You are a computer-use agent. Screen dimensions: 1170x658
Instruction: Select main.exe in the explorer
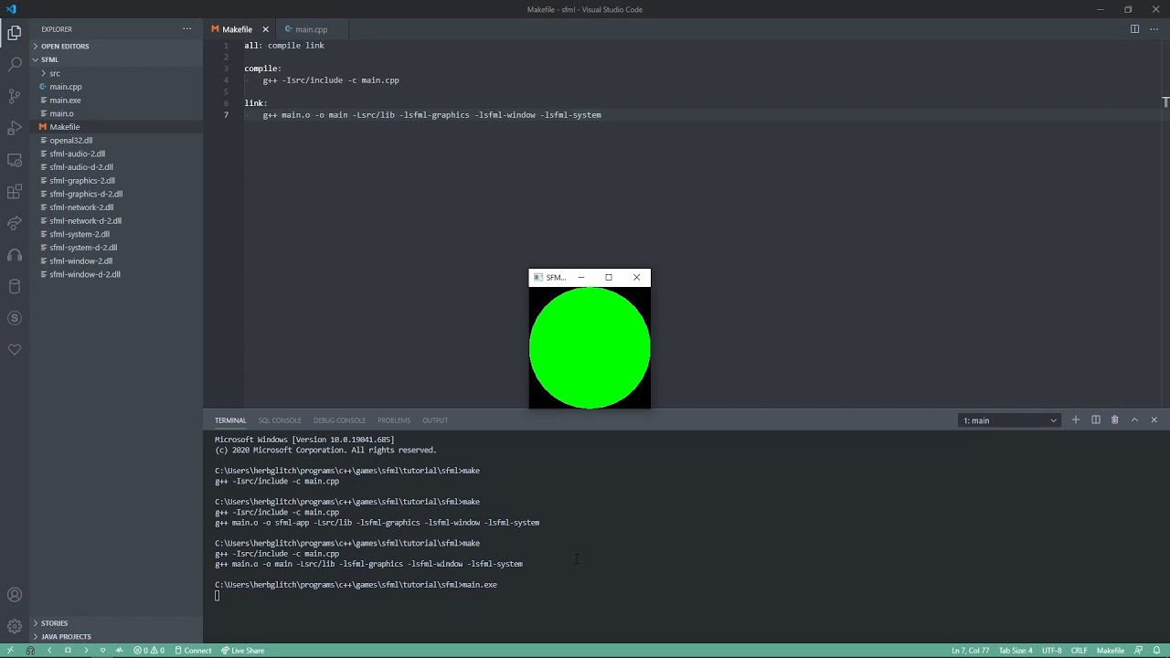tap(116, 101)
